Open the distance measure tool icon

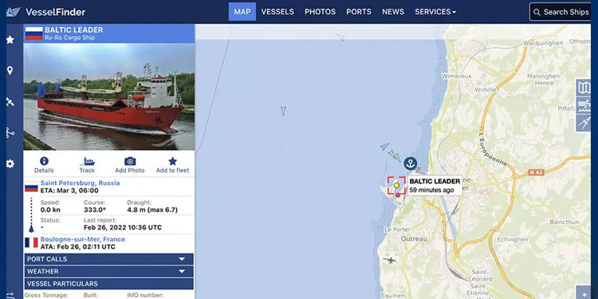[x=584, y=124]
